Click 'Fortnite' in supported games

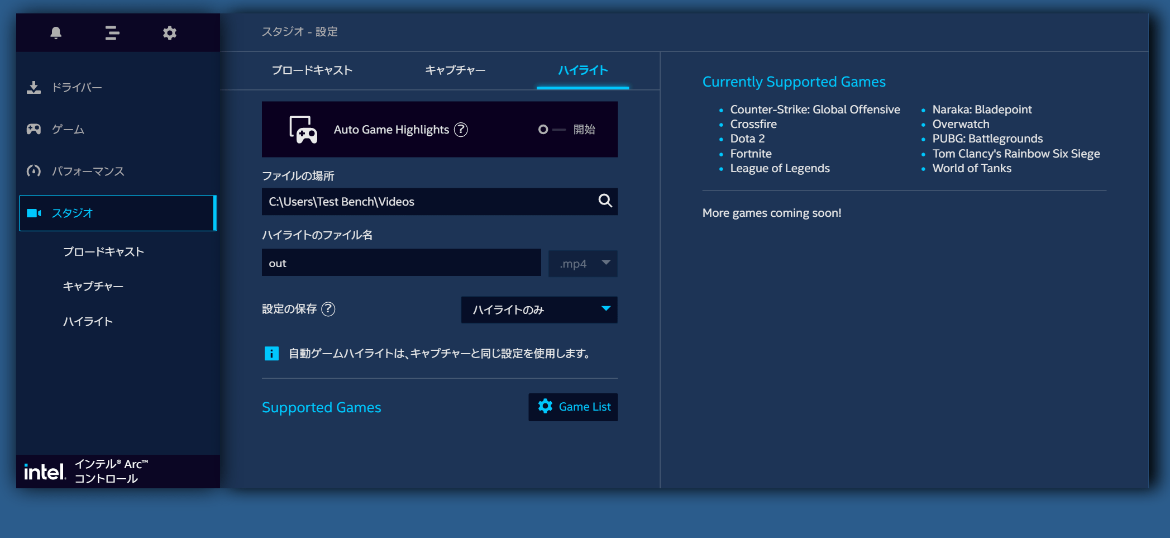click(751, 154)
